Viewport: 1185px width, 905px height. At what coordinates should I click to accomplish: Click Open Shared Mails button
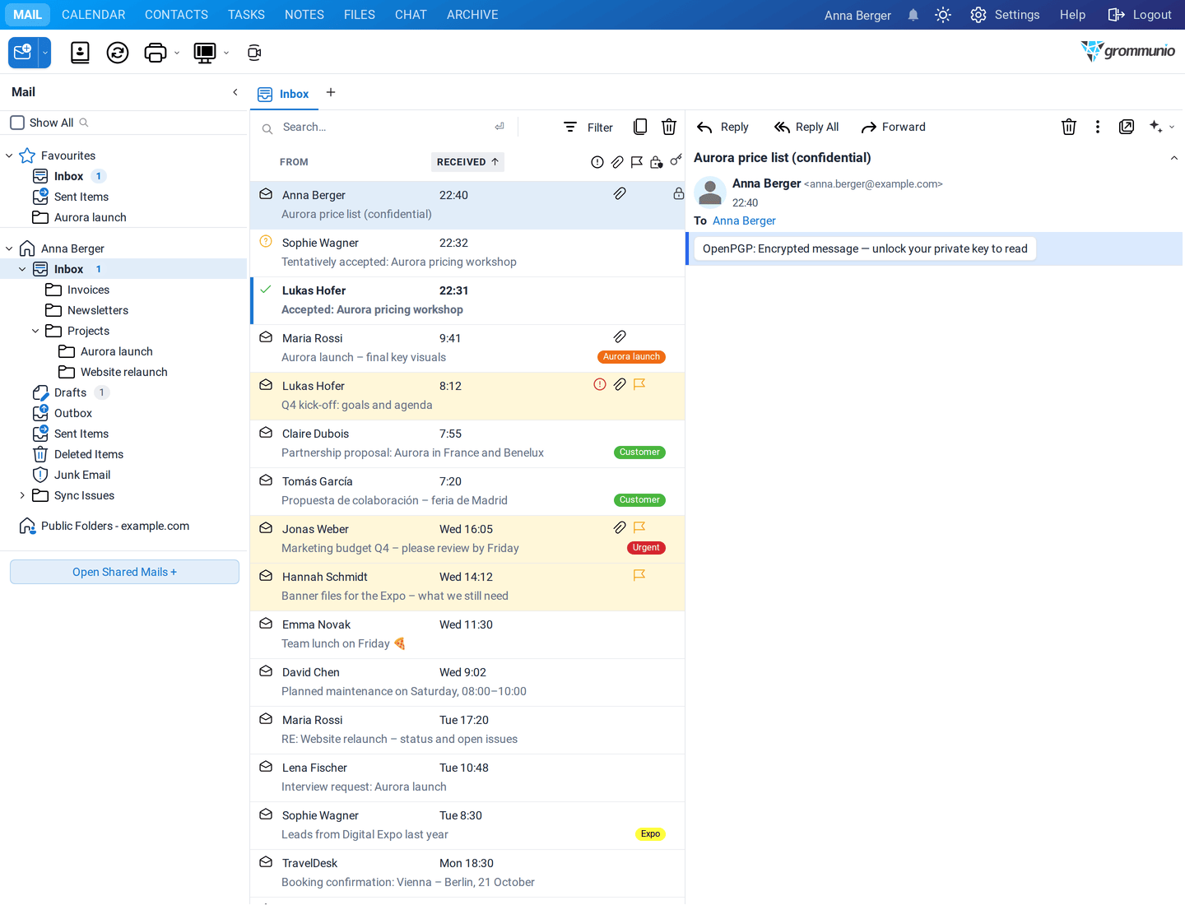click(124, 572)
